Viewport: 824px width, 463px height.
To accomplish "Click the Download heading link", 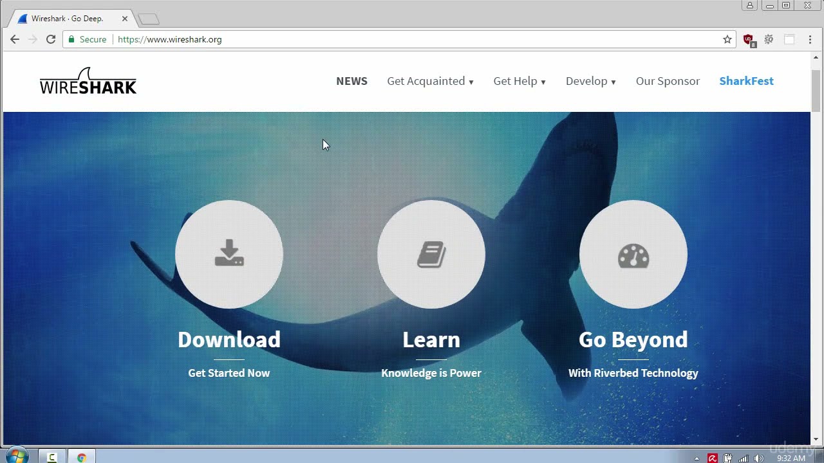I will pos(229,340).
